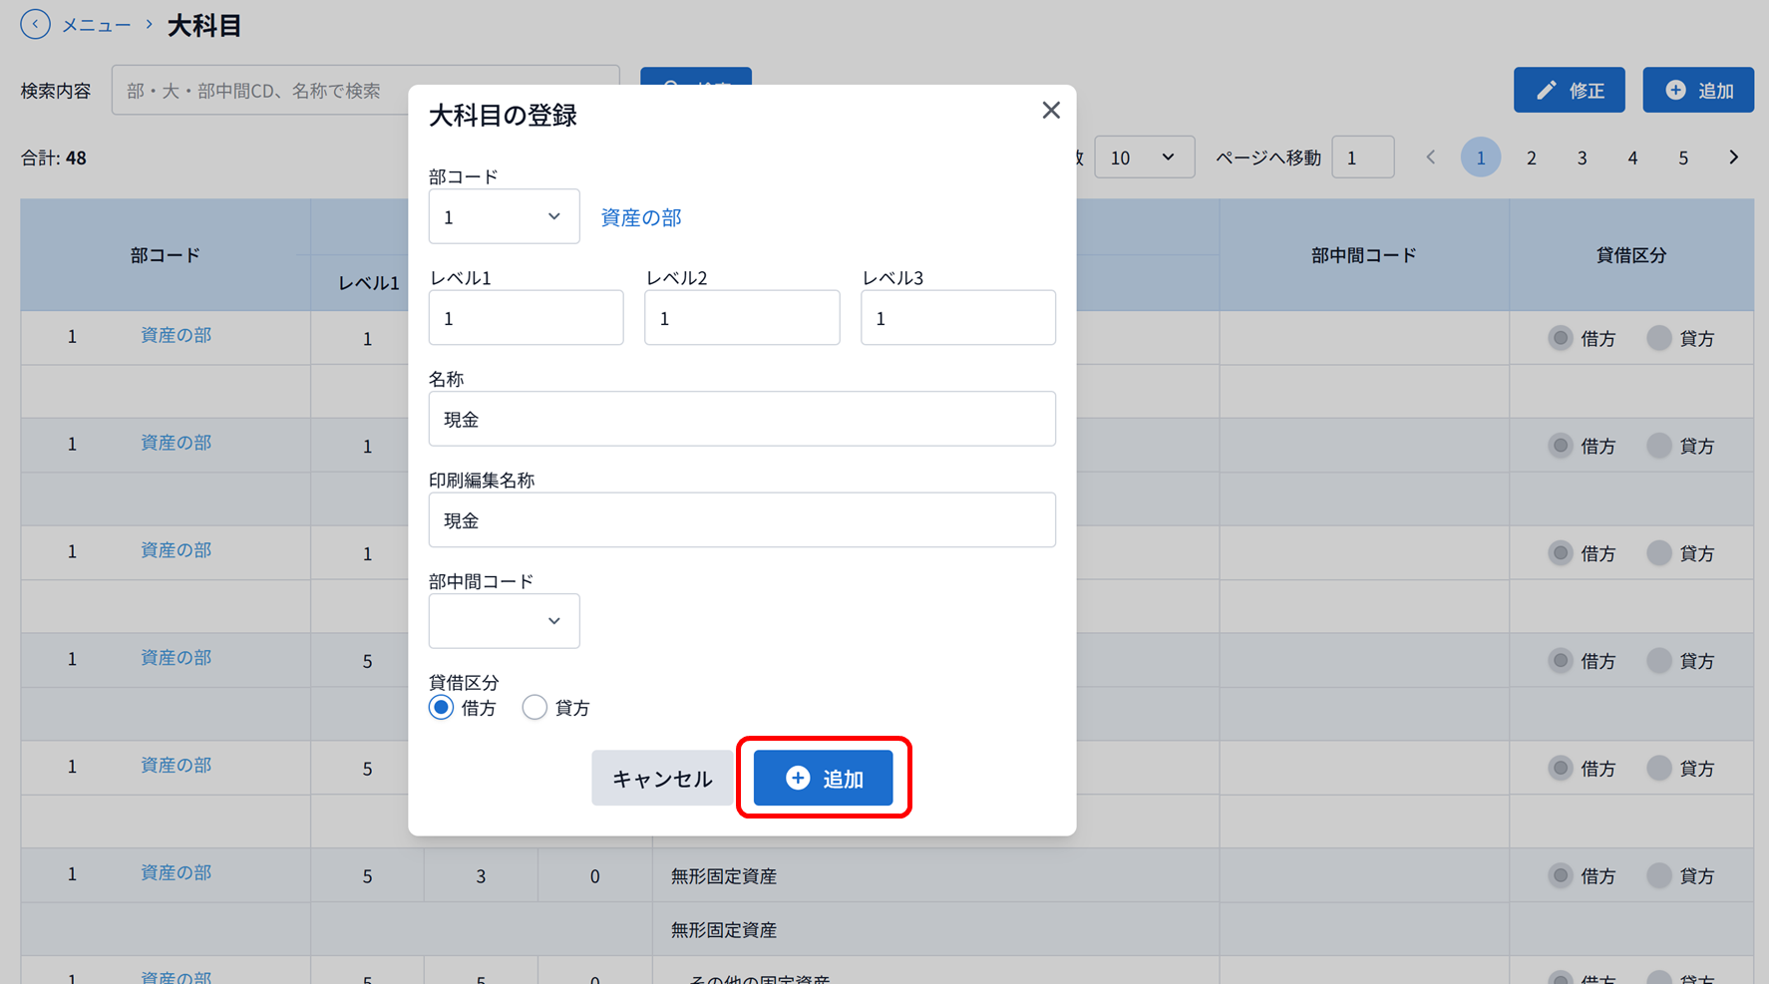Screen dimensions: 1769x984
Task: Click the 印刷編集名称 input field
Action: click(x=742, y=520)
